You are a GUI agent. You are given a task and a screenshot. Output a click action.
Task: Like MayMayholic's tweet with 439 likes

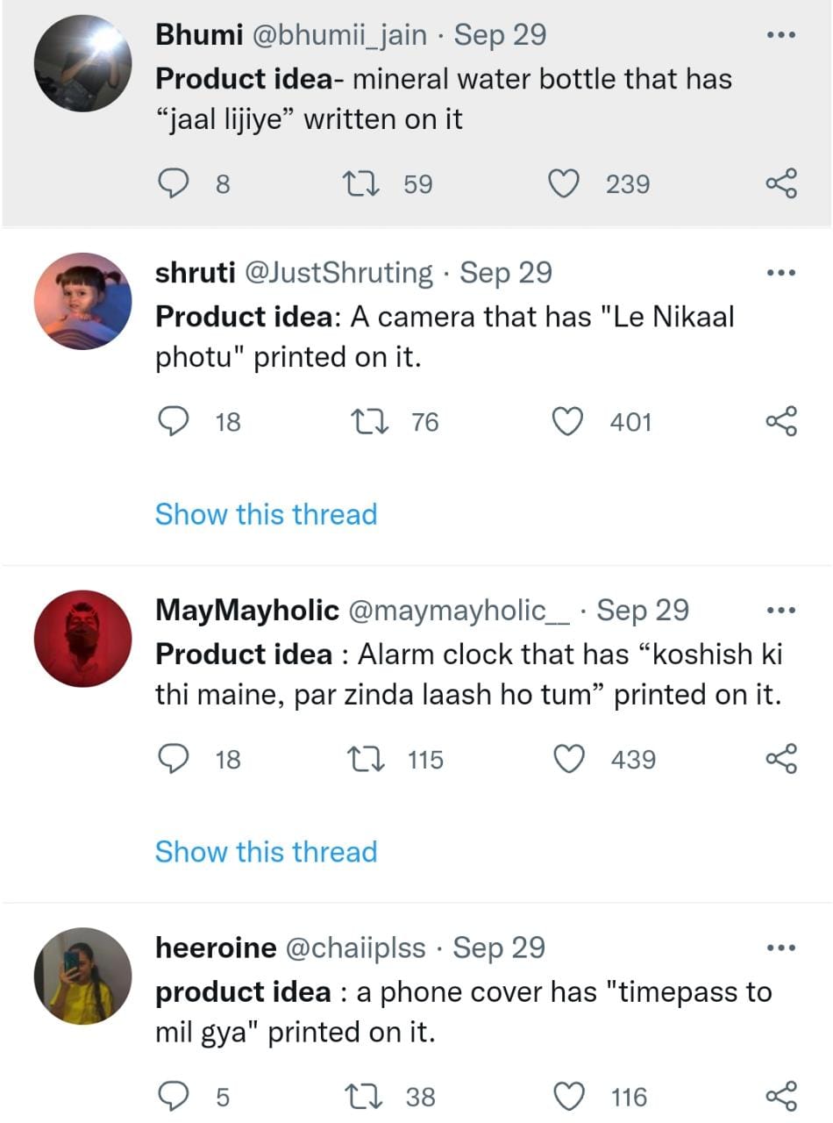point(571,759)
